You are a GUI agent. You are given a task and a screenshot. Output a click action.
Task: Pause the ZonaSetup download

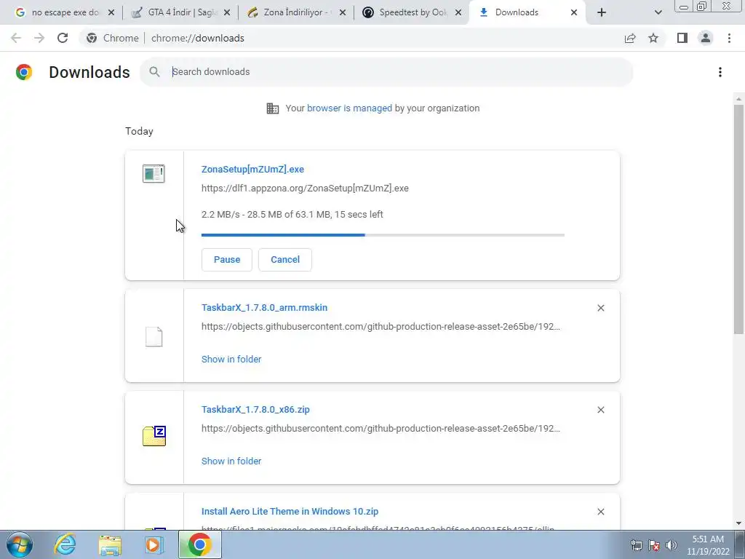(x=227, y=260)
